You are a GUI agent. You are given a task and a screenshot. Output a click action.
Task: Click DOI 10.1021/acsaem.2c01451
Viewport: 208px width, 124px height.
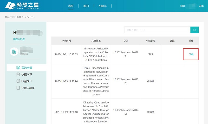coord(126,112)
